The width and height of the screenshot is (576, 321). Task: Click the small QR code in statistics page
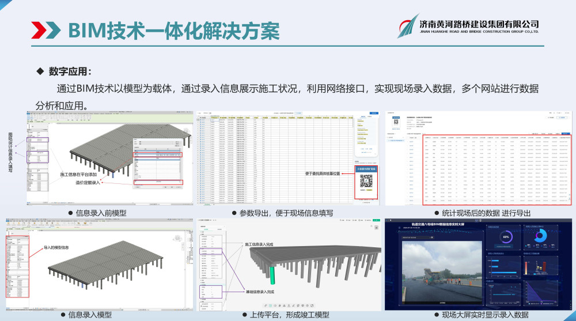coord(396,122)
